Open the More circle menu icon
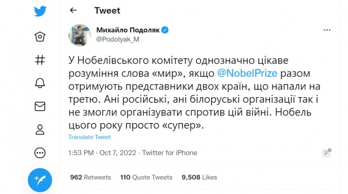 [40, 153]
